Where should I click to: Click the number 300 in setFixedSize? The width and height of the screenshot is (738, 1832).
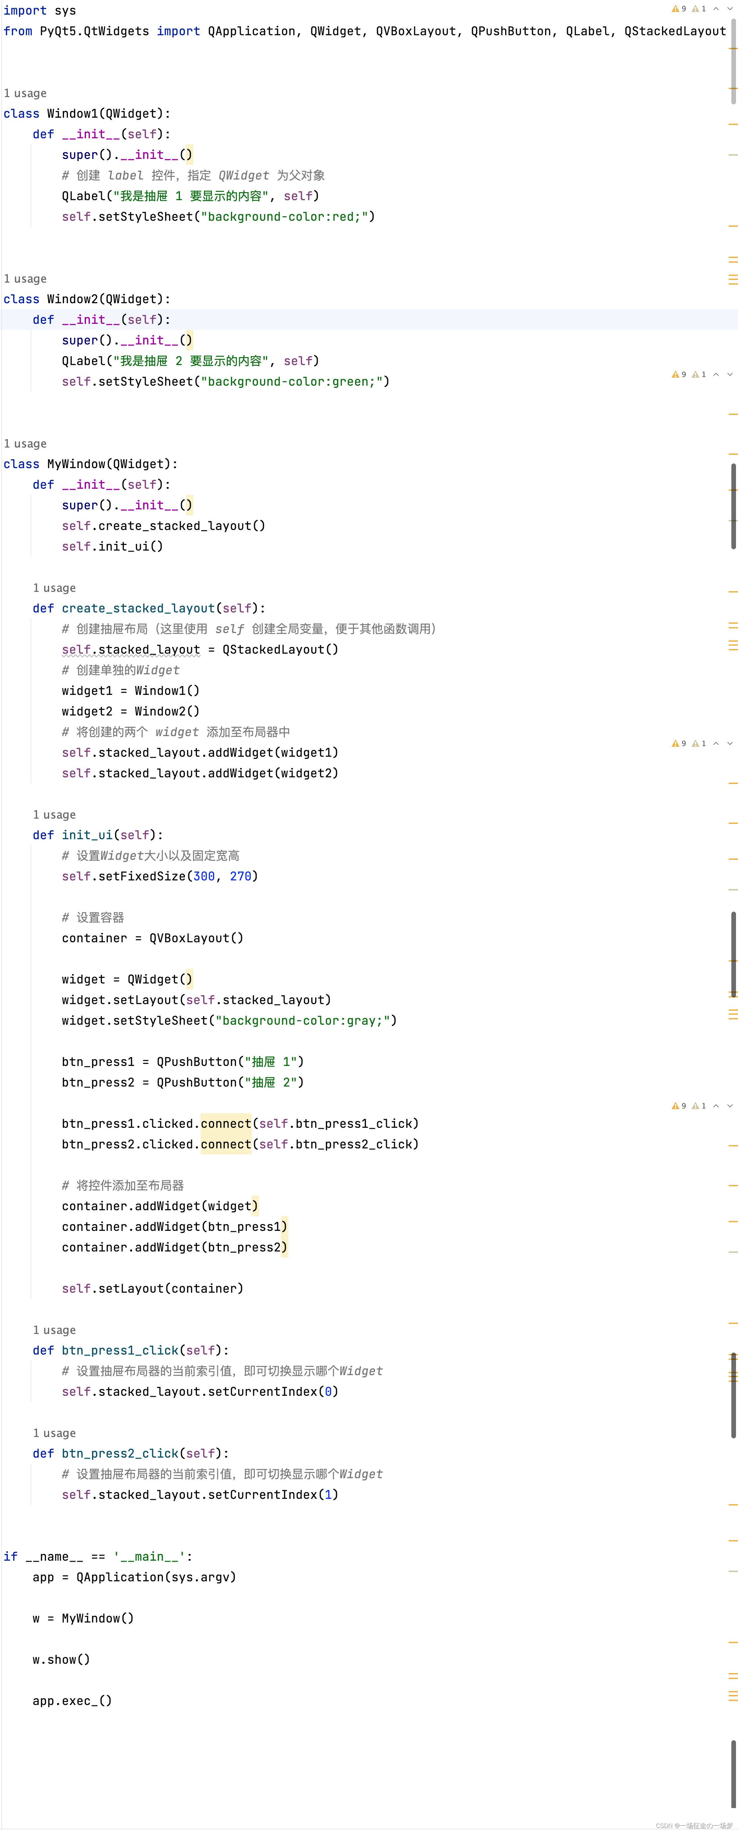click(204, 877)
